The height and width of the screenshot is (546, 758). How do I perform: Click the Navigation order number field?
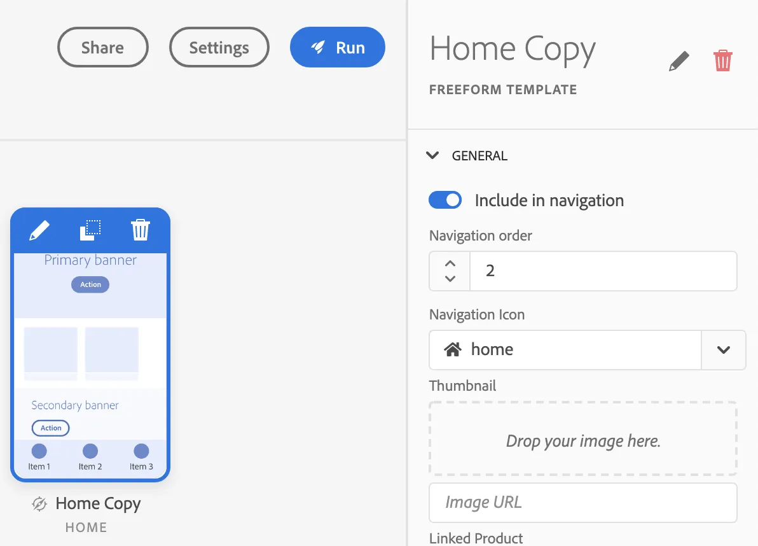[x=603, y=271]
